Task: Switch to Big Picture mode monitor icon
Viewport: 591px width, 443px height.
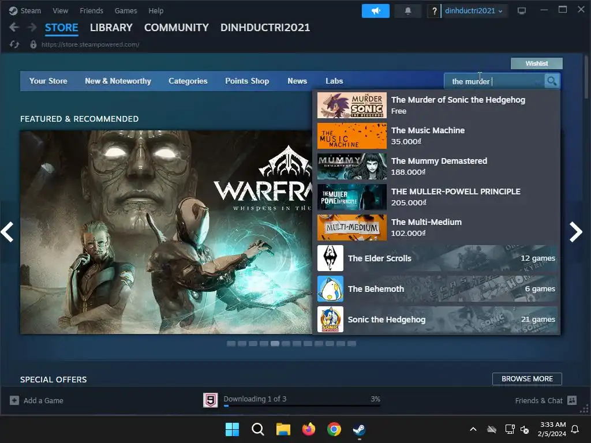Action: 522,10
